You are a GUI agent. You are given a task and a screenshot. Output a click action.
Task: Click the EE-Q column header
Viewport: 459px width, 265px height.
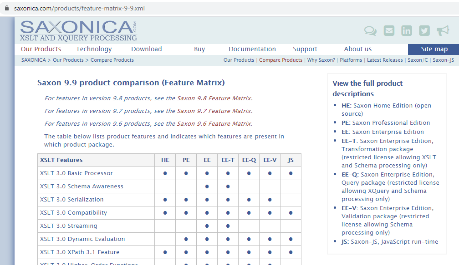249,160
